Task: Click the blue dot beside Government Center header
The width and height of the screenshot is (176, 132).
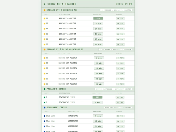Action: 45,108
